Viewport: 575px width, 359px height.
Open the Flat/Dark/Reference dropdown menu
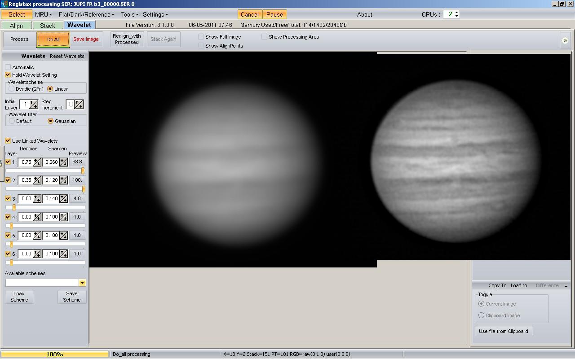click(86, 14)
